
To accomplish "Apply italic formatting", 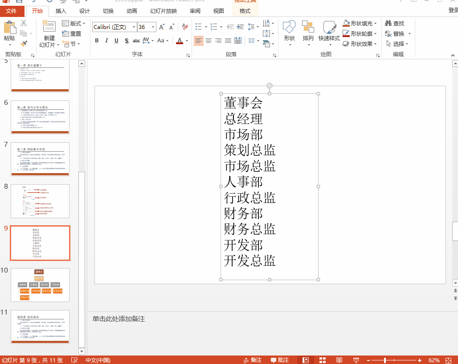I will click(106, 41).
